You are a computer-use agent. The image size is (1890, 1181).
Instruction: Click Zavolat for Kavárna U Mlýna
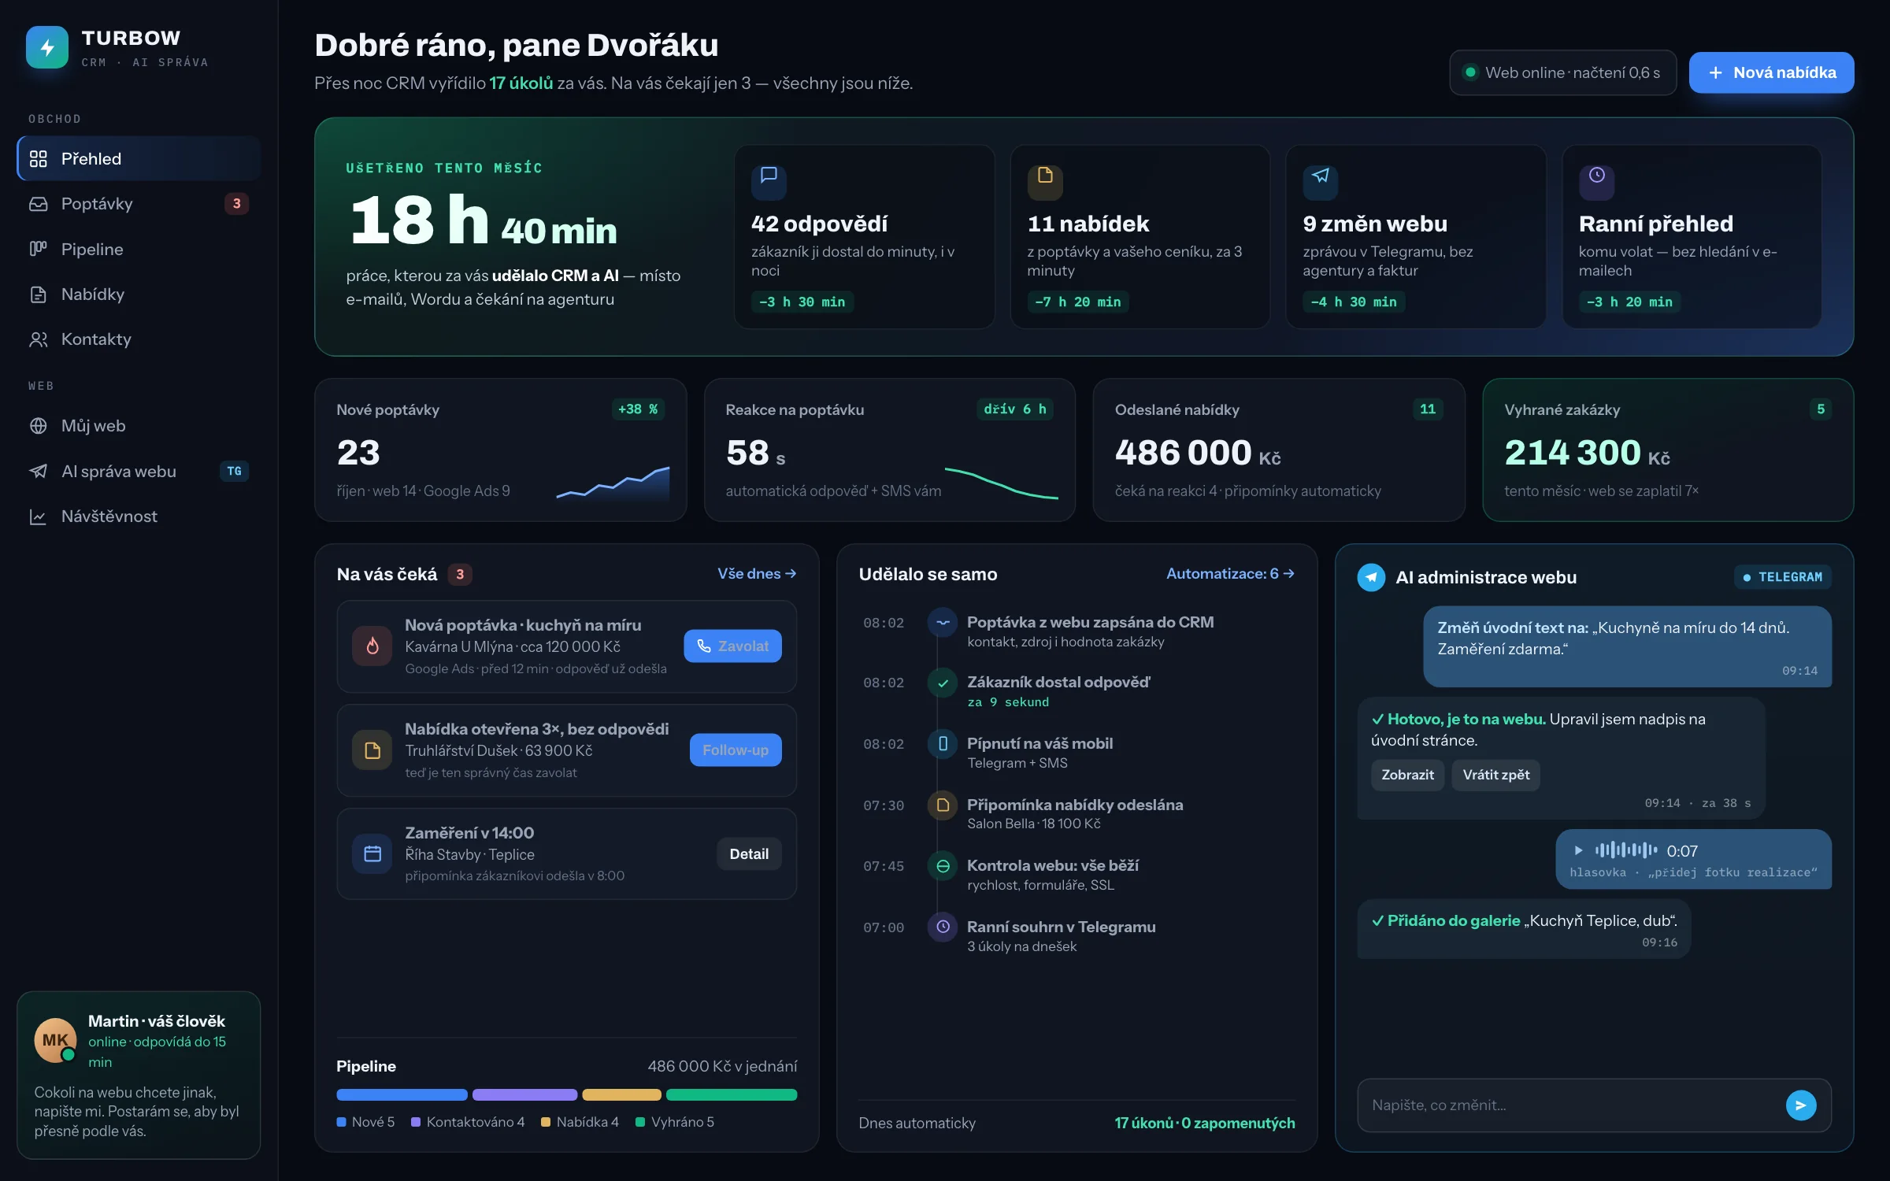pyautogui.click(x=732, y=646)
